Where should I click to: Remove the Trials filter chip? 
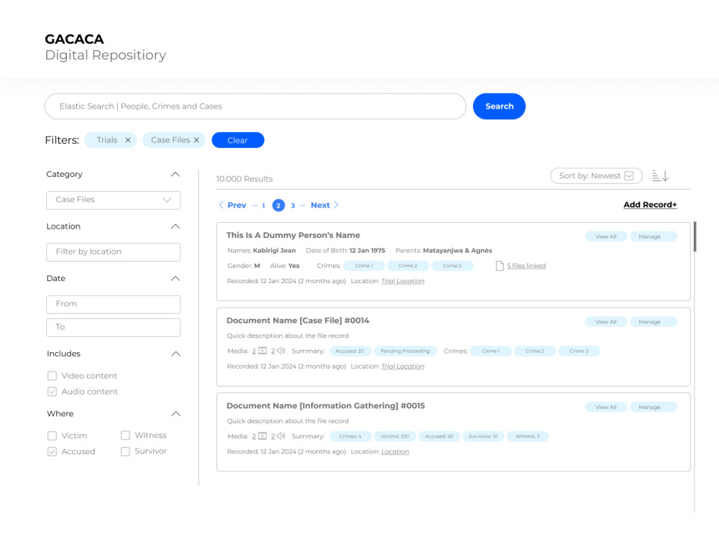tap(128, 140)
